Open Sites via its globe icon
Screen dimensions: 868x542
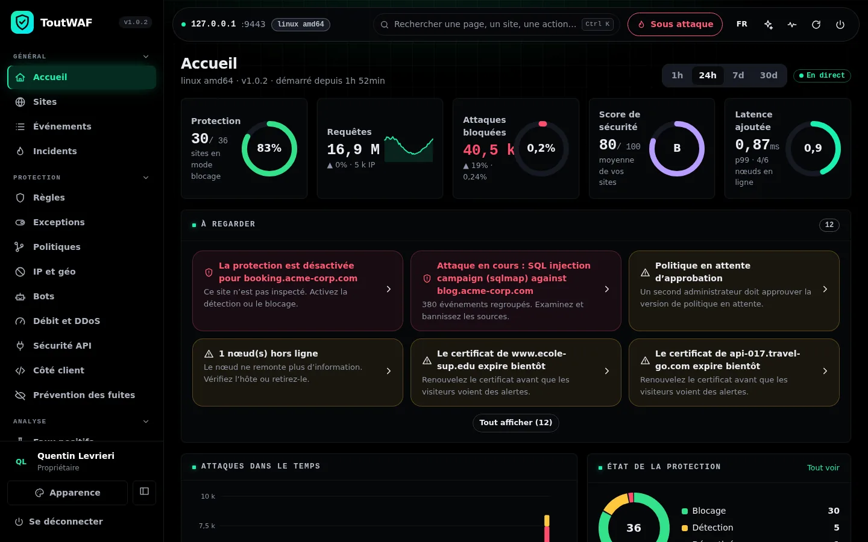click(x=20, y=102)
